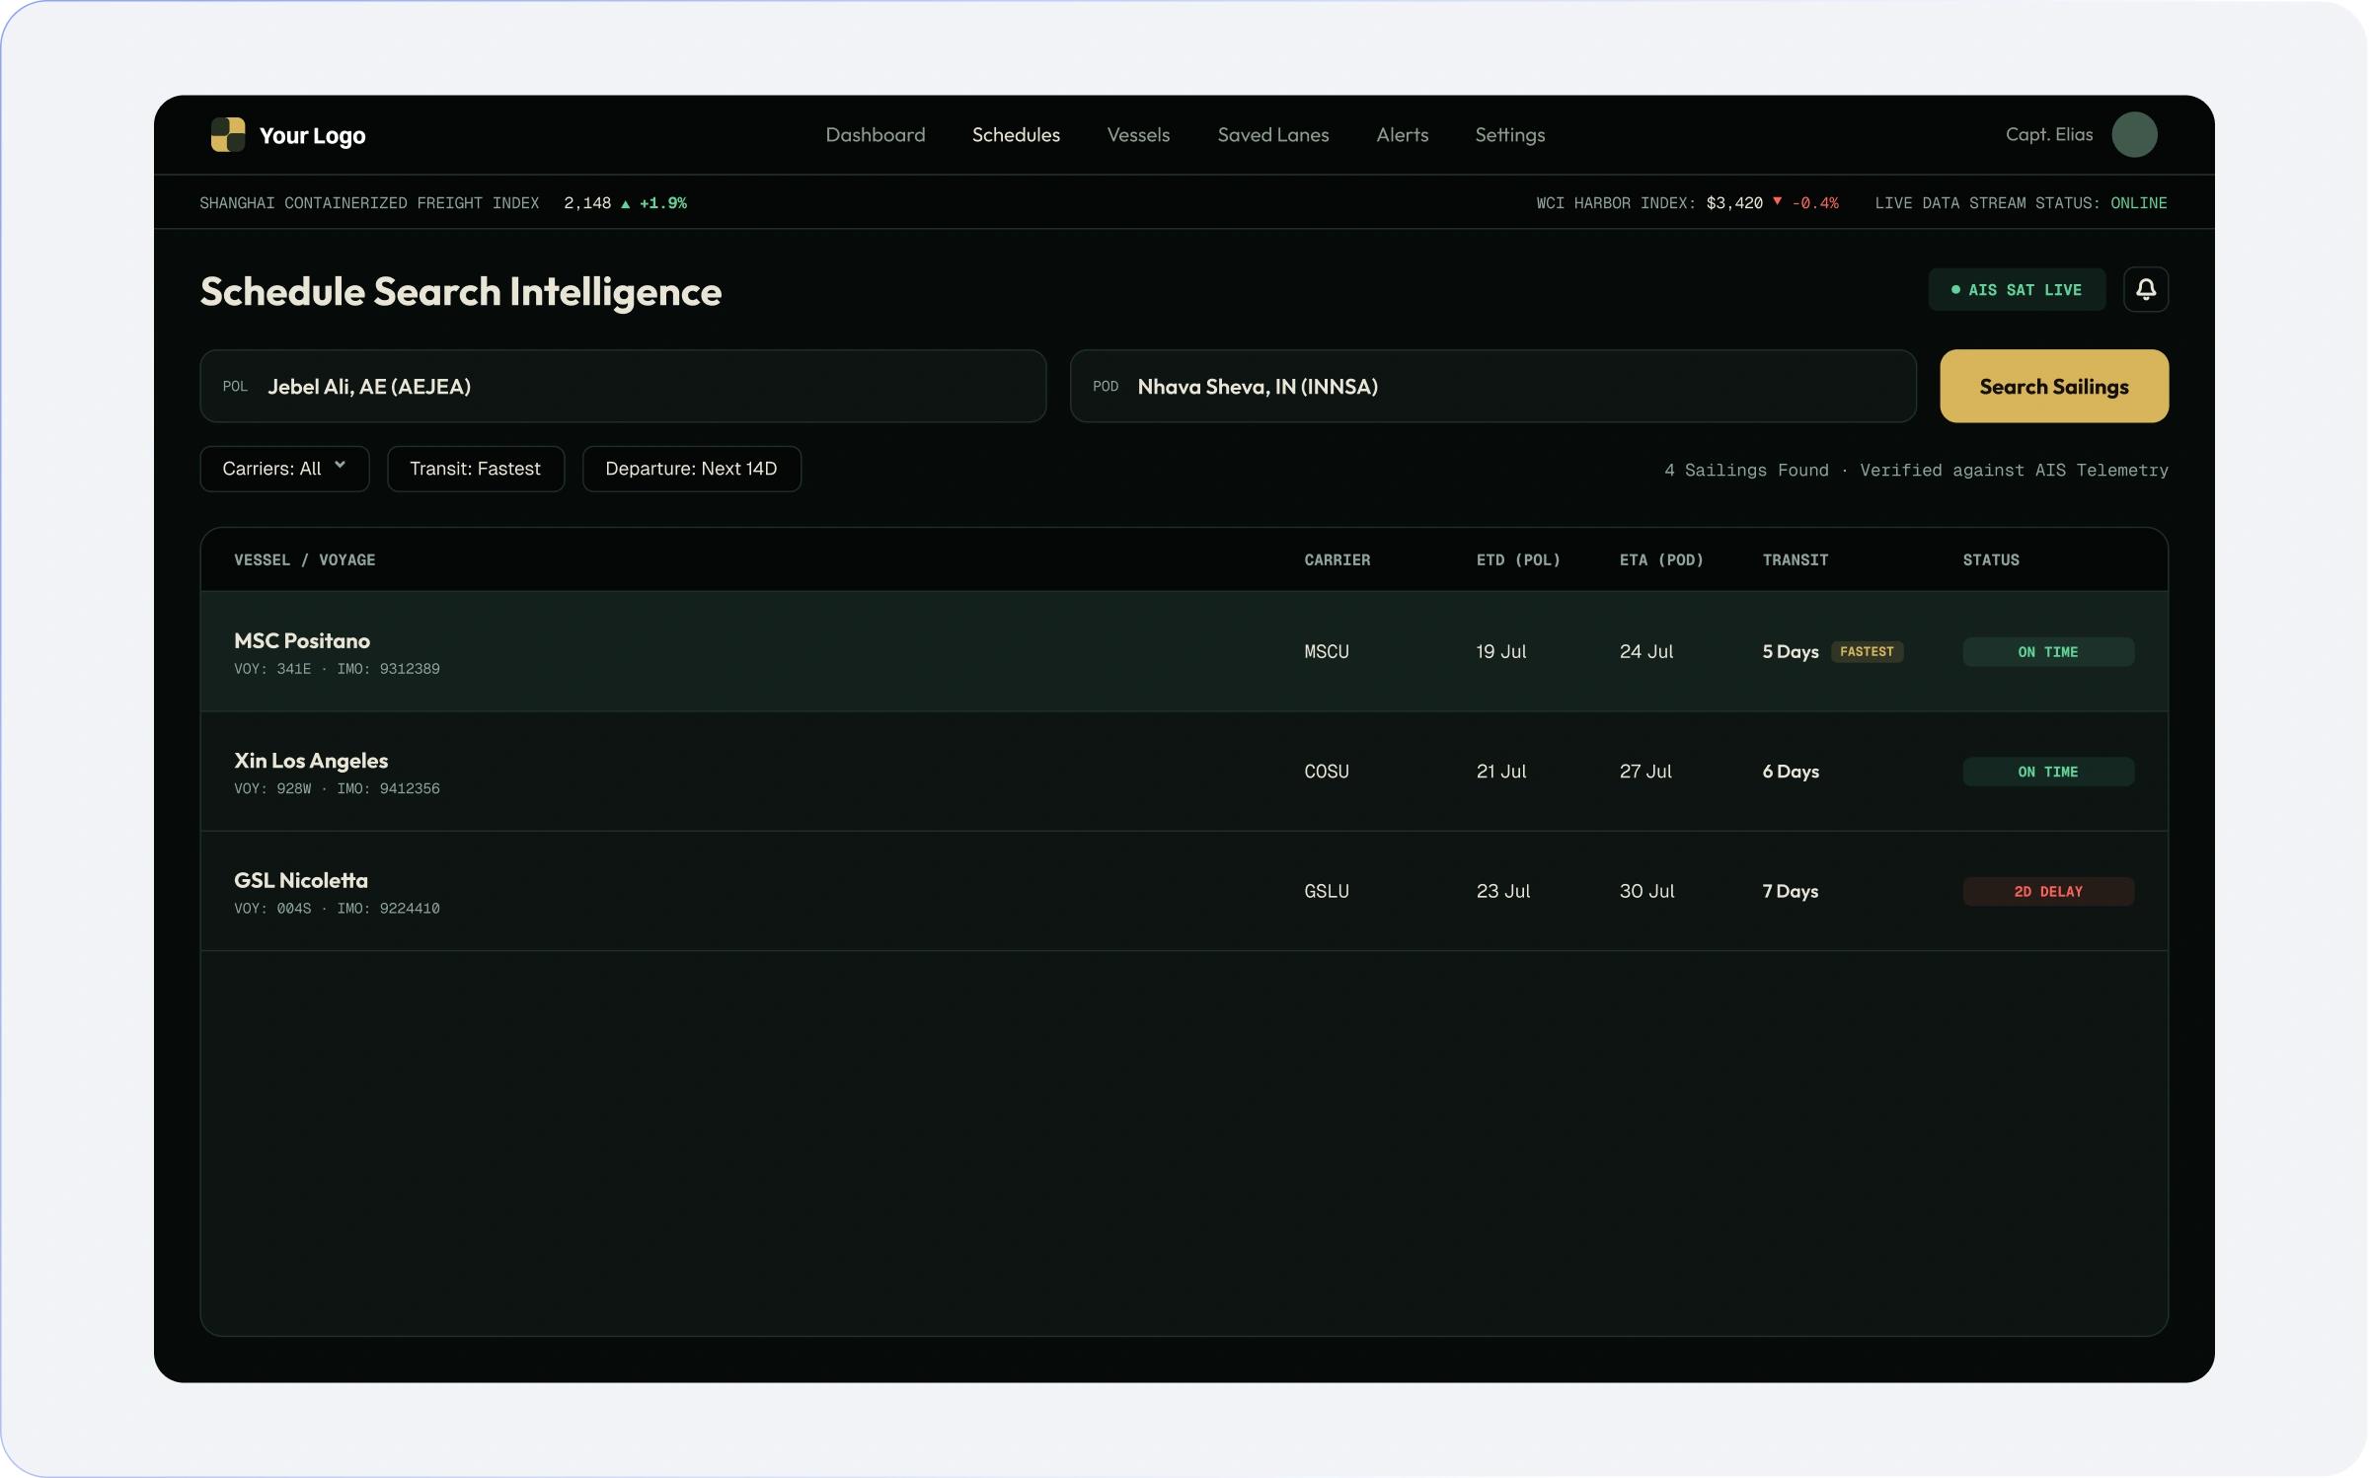Screen dimensions: 2369x1478
Task: Select the GSL Nicoletta vessel name
Action: tap(301, 880)
